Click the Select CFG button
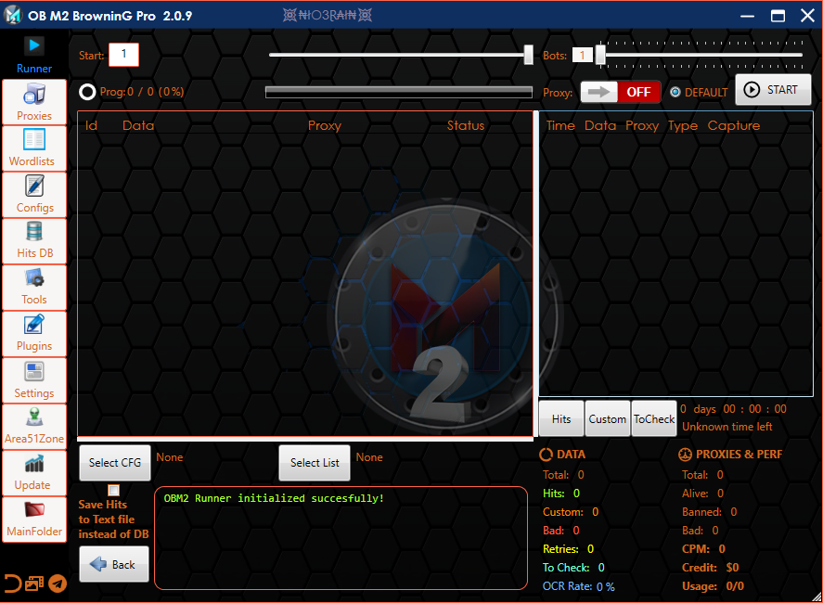Screen dimensions: 823x603 (x=115, y=462)
